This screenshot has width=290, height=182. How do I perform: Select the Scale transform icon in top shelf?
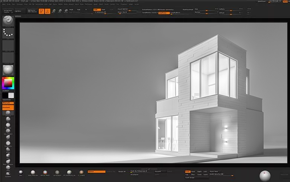pyautogui.click(x=60, y=11)
